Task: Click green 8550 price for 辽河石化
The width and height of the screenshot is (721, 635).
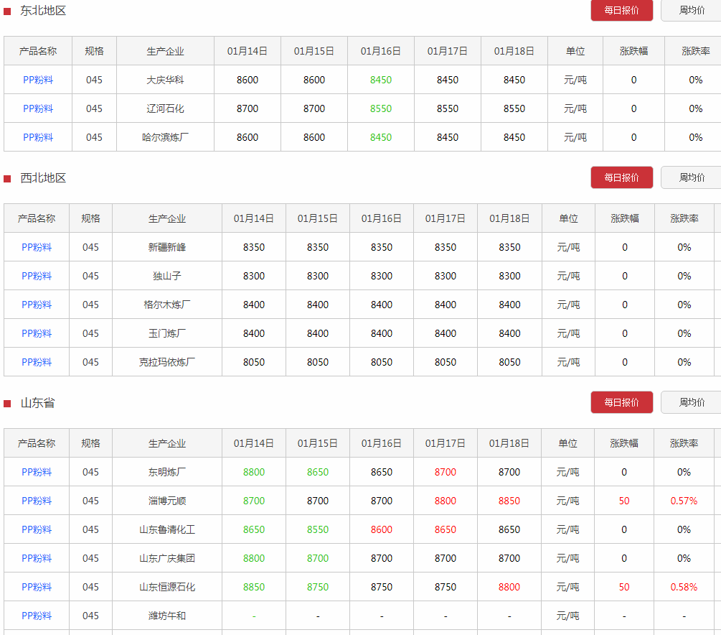Action: click(381, 108)
